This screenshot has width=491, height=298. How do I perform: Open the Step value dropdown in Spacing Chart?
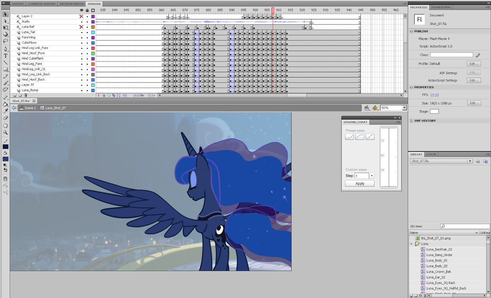point(372,176)
